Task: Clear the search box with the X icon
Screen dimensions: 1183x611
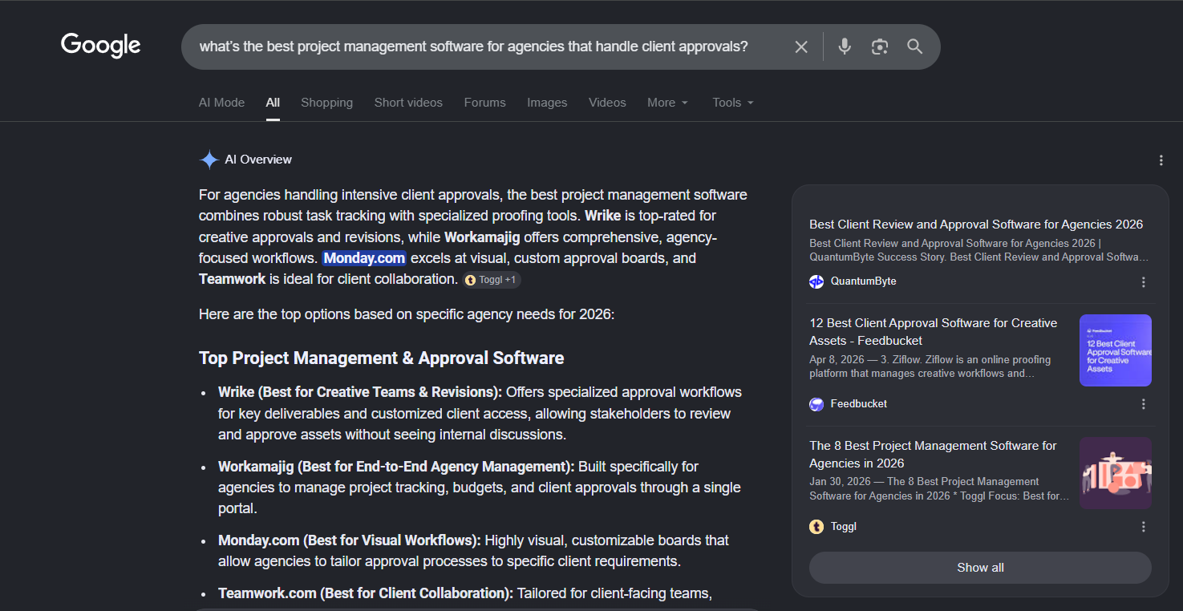Action: (801, 47)
